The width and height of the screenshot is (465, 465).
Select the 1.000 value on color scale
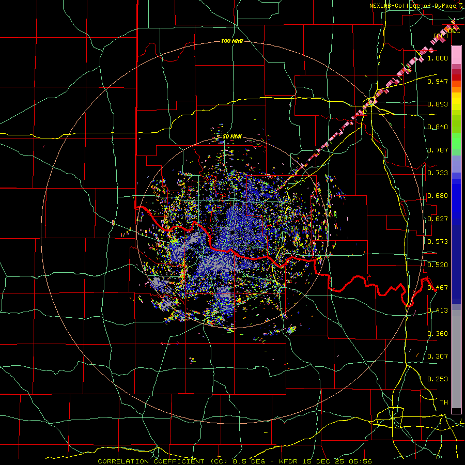coord(438,58)
